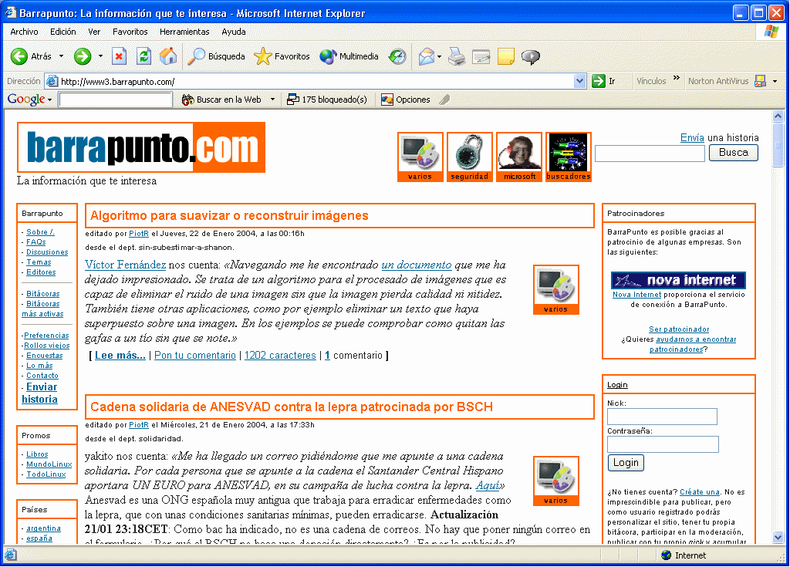This screenshot has height=567, width=790.
Task: Click the Búsqueda search toolbar button
Action: click(217, 56)
